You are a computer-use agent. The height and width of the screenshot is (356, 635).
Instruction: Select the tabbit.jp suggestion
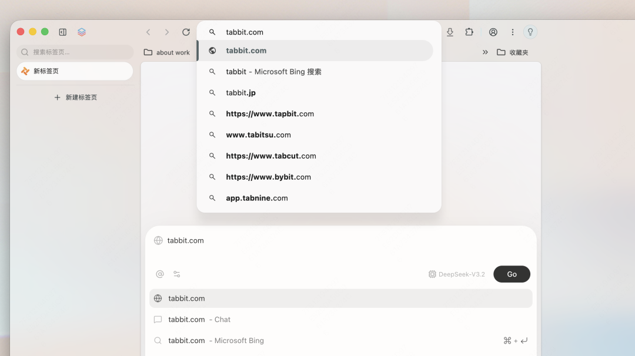tap(316, 93)
